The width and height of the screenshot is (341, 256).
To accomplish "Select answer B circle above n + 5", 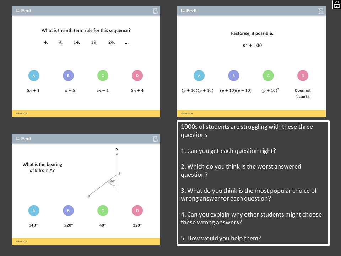I will (68, 75).
